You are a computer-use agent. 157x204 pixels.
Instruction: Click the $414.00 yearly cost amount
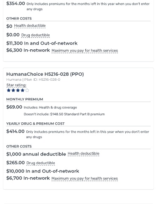[x=15, y=131]
